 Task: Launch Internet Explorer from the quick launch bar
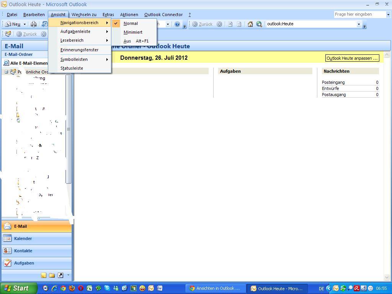54,288
